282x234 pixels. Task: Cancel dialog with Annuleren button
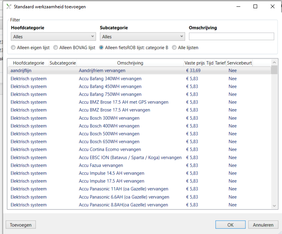point(263,225)
